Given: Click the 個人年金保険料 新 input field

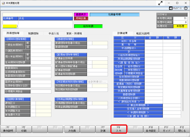Looking at the screenshot, I should (41, 54).
